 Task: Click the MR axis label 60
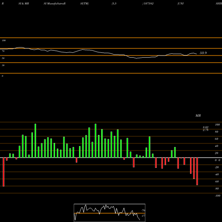click(x=217, y=139)
